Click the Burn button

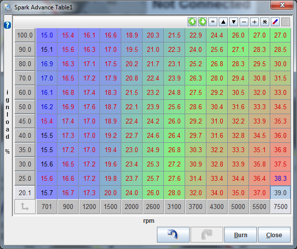241,235
